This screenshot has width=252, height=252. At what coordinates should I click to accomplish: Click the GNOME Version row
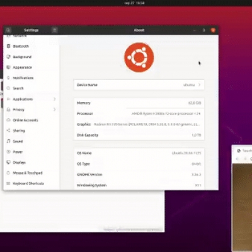tap(139, 175)
